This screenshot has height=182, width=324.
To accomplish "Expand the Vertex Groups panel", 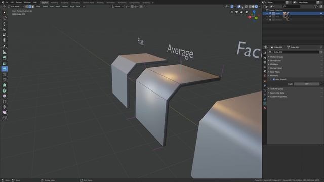I will (x=276, y=57).
